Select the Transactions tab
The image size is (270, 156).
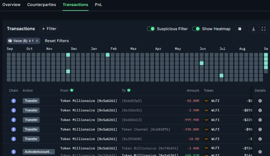pyautogui.click(x=75, y=5)
